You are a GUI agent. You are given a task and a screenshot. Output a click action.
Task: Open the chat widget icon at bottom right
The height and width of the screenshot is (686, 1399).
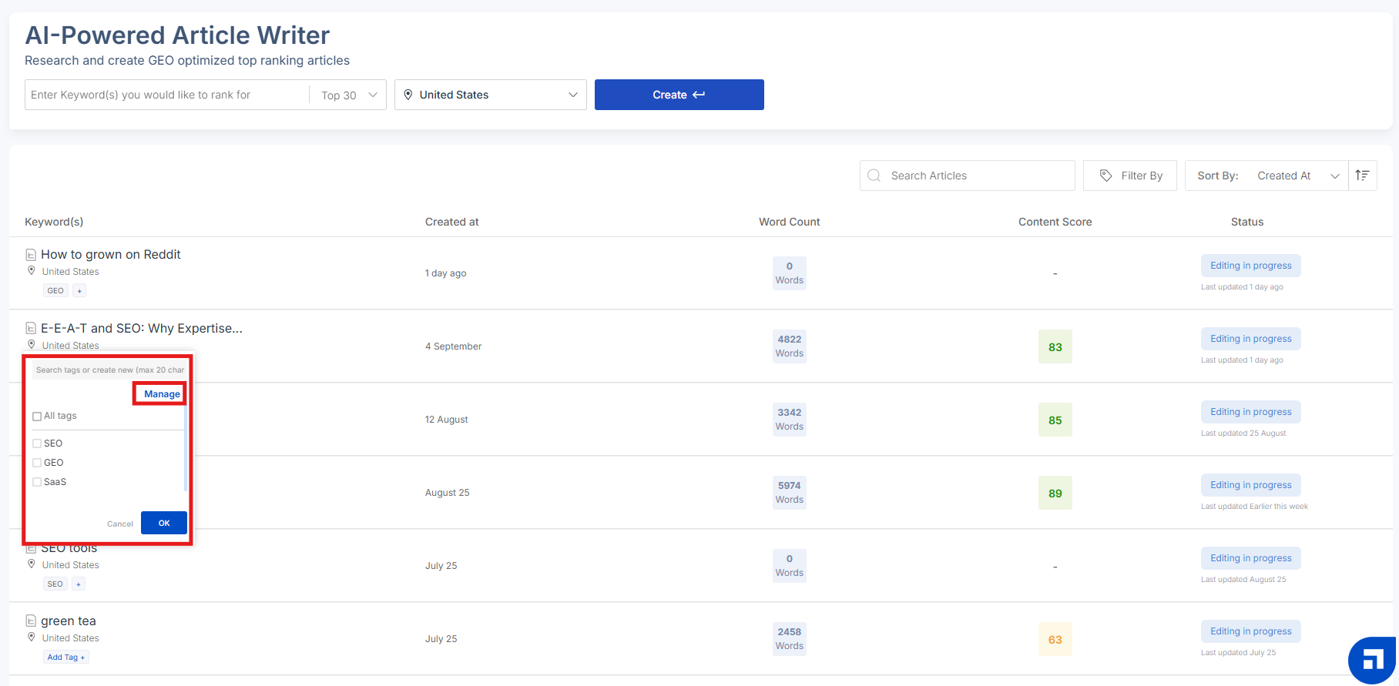1374,660
